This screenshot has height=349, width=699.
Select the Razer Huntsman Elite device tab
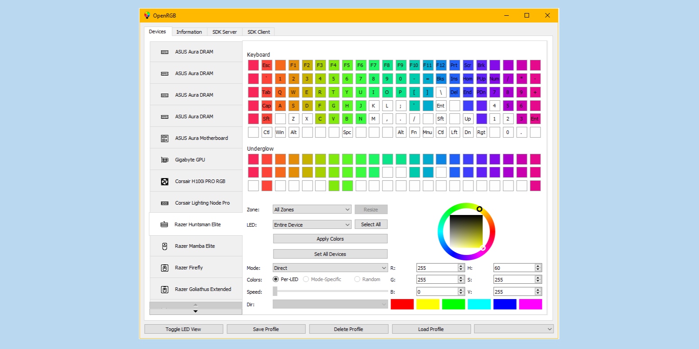[x=196, y=224]
